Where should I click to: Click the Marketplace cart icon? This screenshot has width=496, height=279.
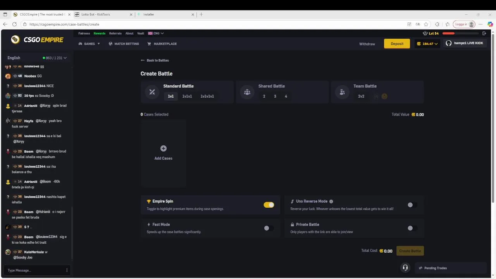pos(149,44)
